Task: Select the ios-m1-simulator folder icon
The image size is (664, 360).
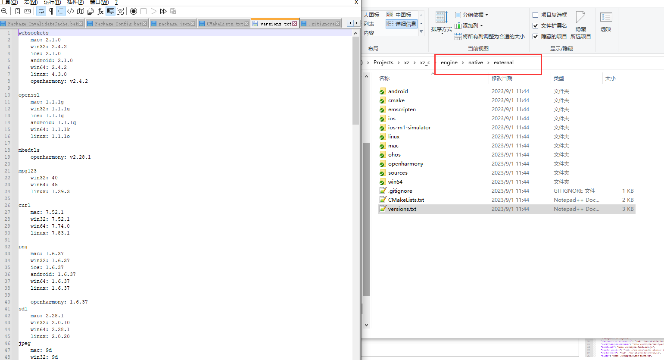Action: coord(383,128)
